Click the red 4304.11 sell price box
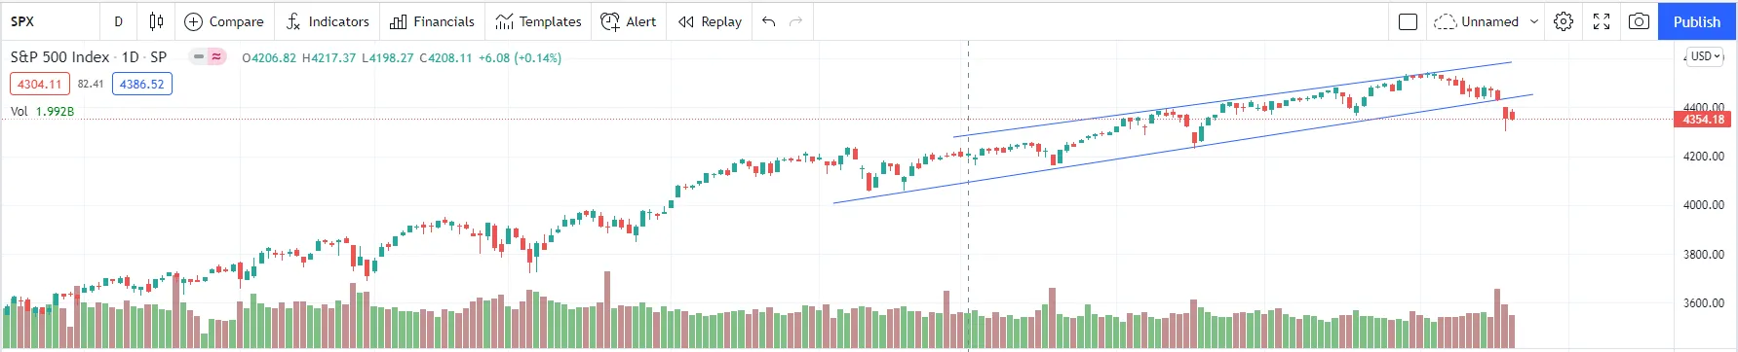 tap(39, 85)
